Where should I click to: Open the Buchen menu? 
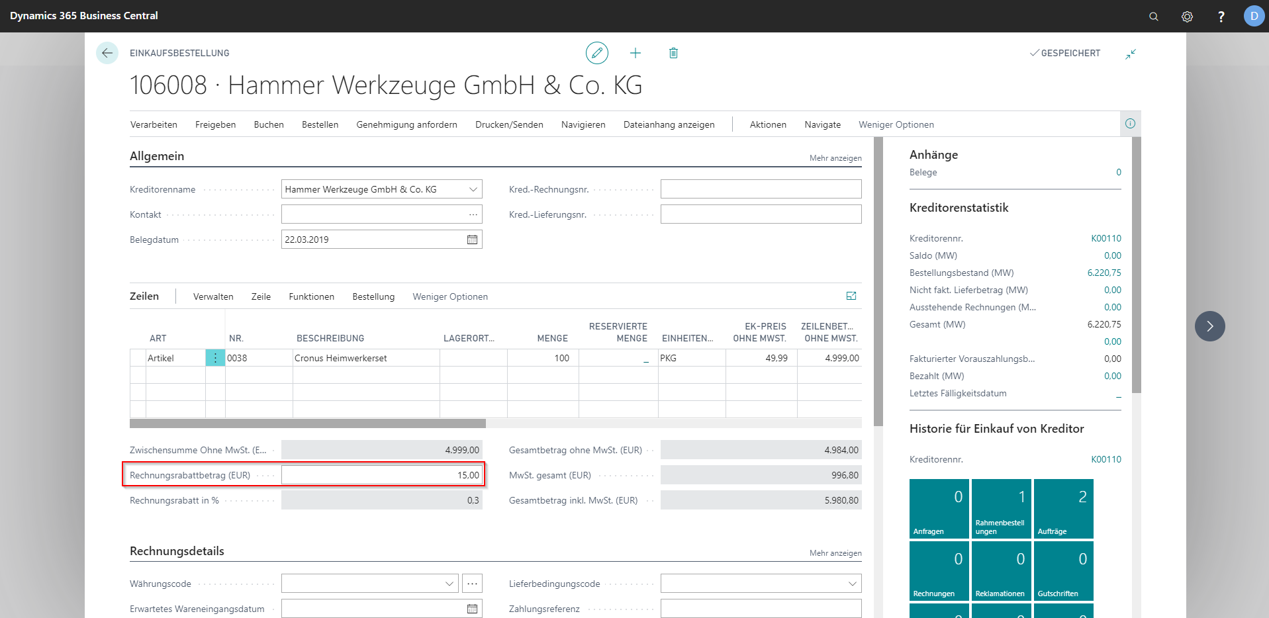pos(269,124)
